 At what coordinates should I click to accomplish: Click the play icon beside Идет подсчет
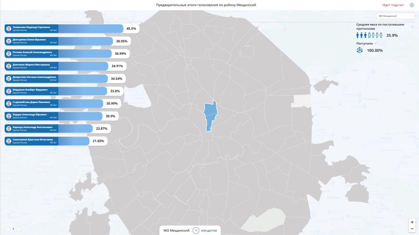412,5
